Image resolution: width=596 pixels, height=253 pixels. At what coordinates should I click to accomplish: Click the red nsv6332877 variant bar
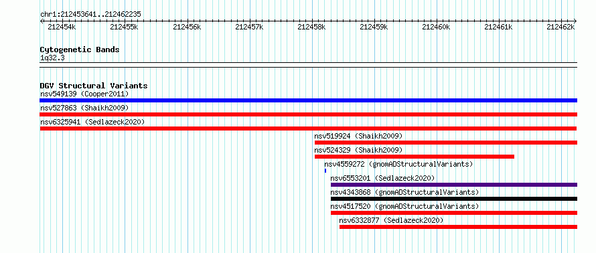coord(458,227)
